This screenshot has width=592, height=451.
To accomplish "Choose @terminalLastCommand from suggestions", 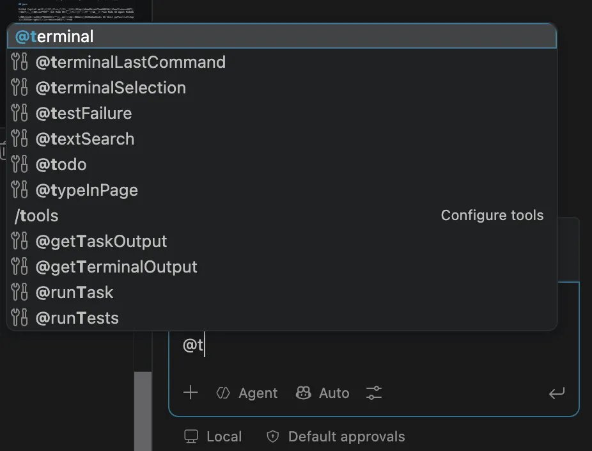I will [282, 62].
